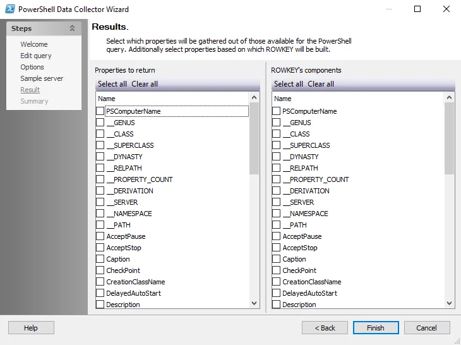Check AcceptPause in ROWKEY's components
Screen dimensions: 461x345
pyautogui.click(x=277, y=236)
